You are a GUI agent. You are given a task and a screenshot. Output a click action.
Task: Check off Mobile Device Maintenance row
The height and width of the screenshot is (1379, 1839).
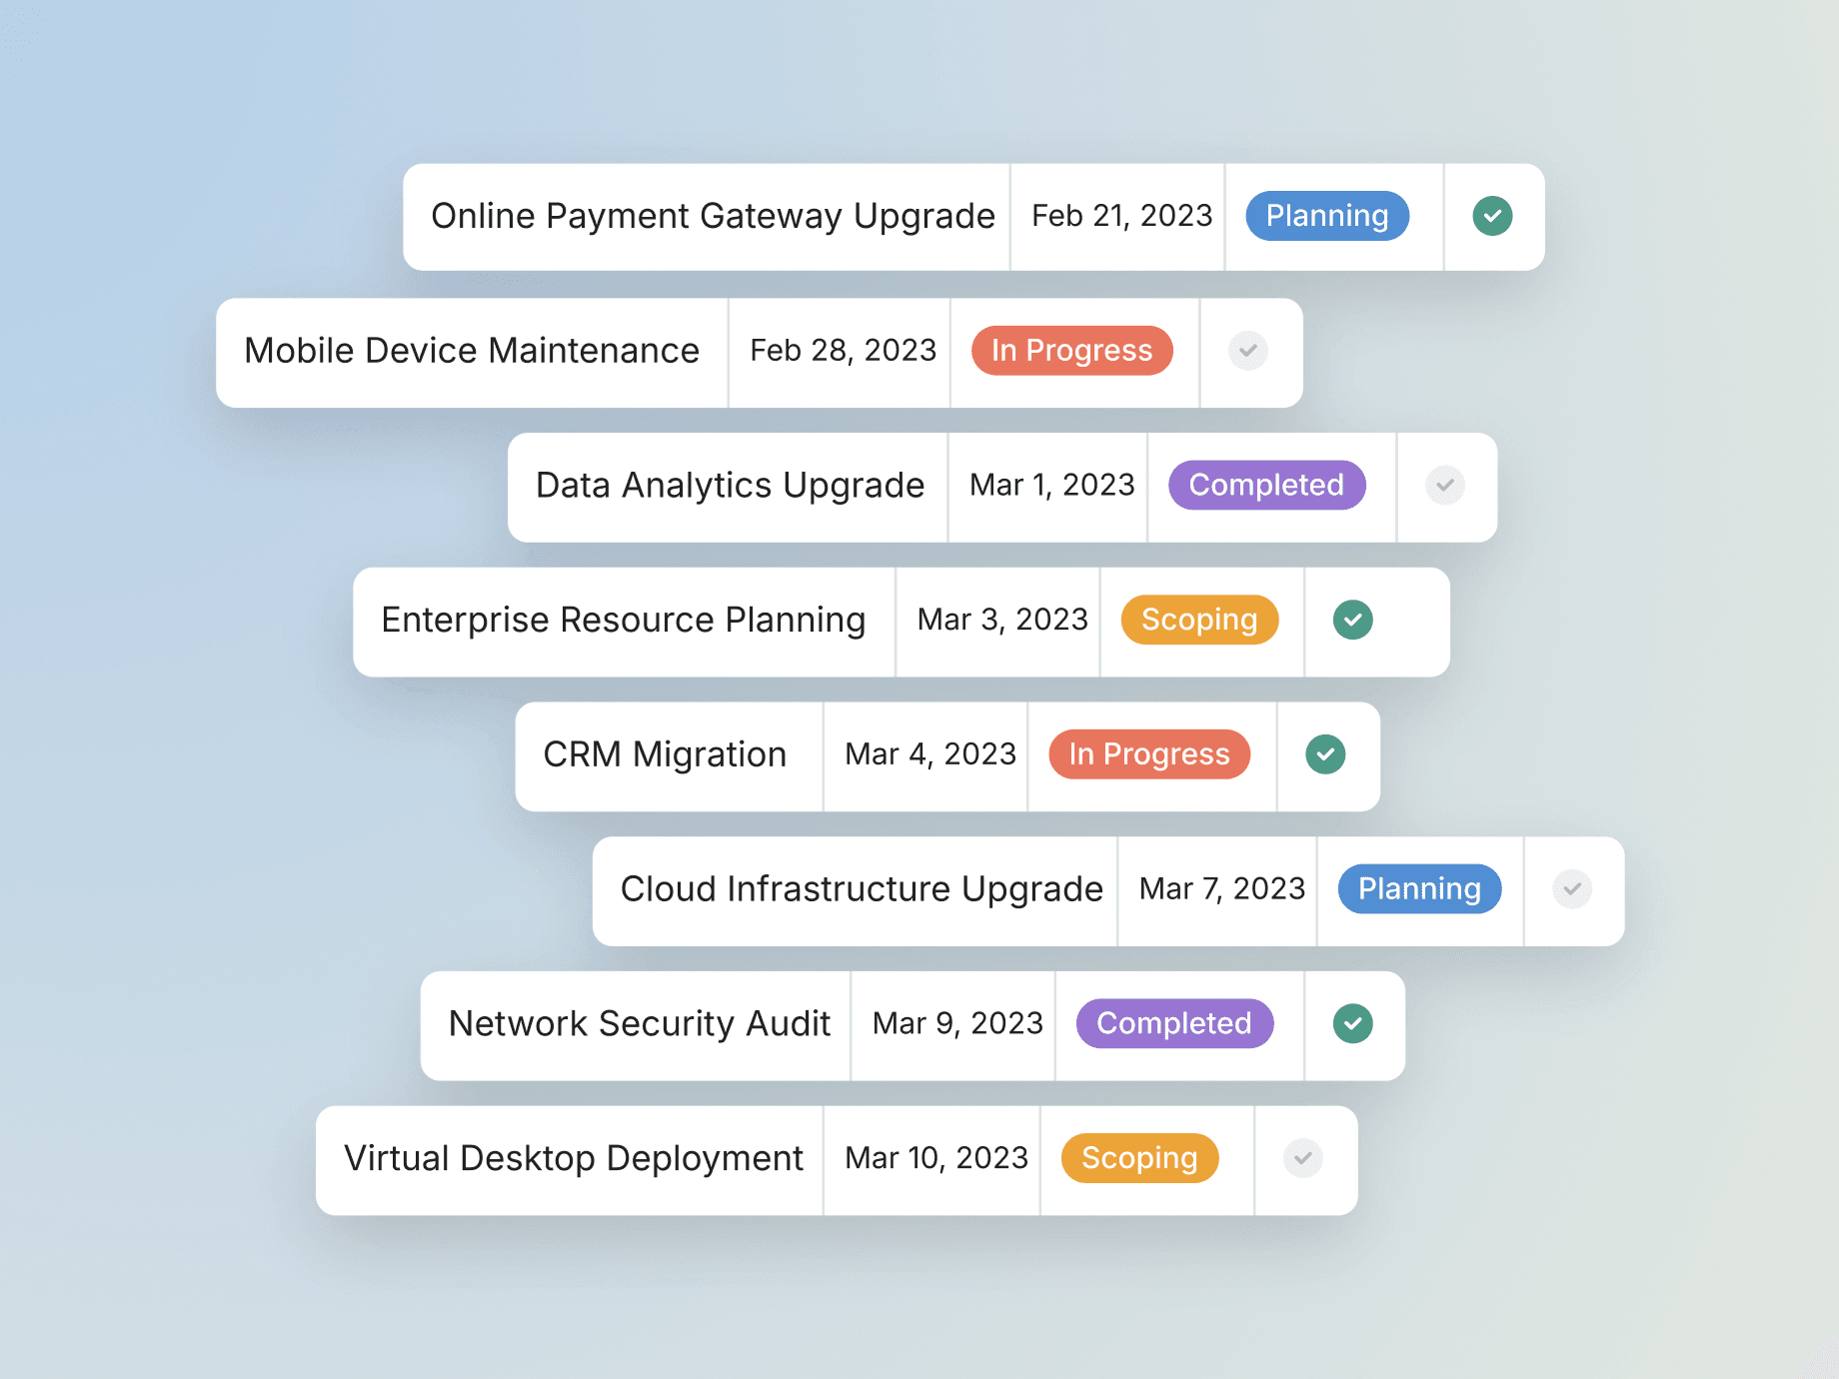(x=1248, y=351)
